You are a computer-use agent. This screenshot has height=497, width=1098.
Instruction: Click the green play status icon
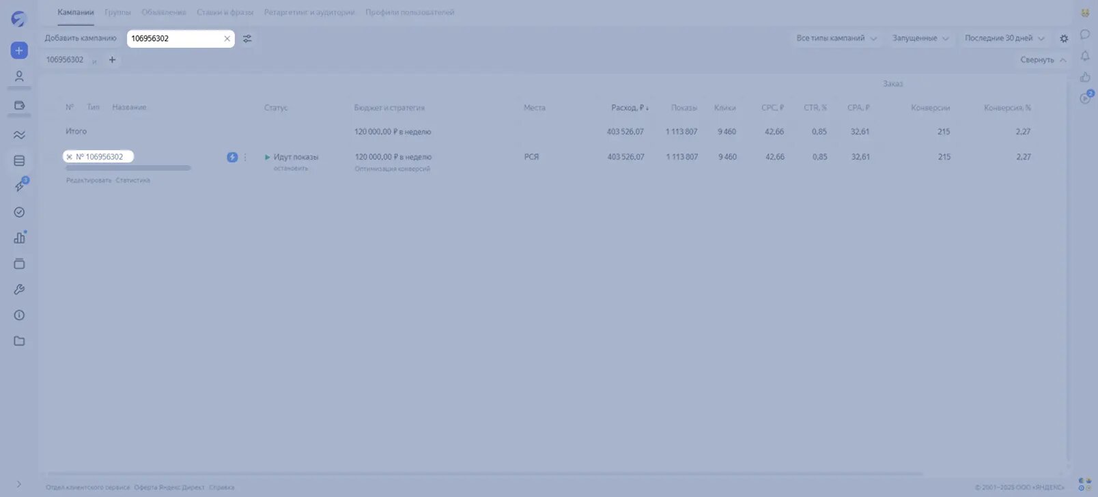click(x=268, y=157)
